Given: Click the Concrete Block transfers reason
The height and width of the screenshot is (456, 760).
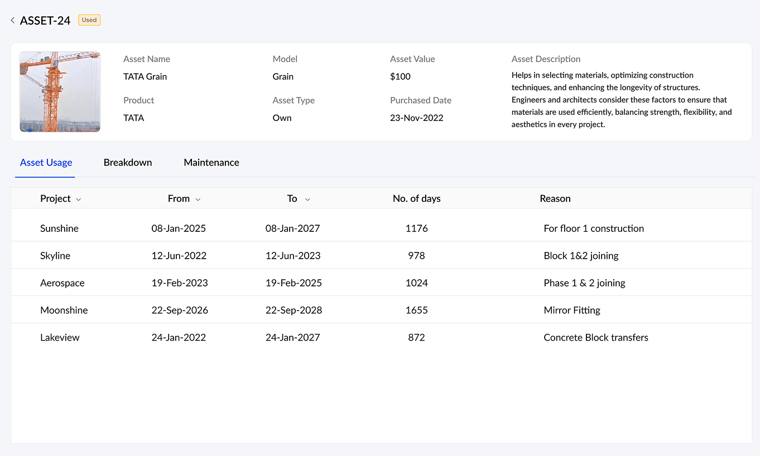Looking at the screenshot, I should coord(596,338).
